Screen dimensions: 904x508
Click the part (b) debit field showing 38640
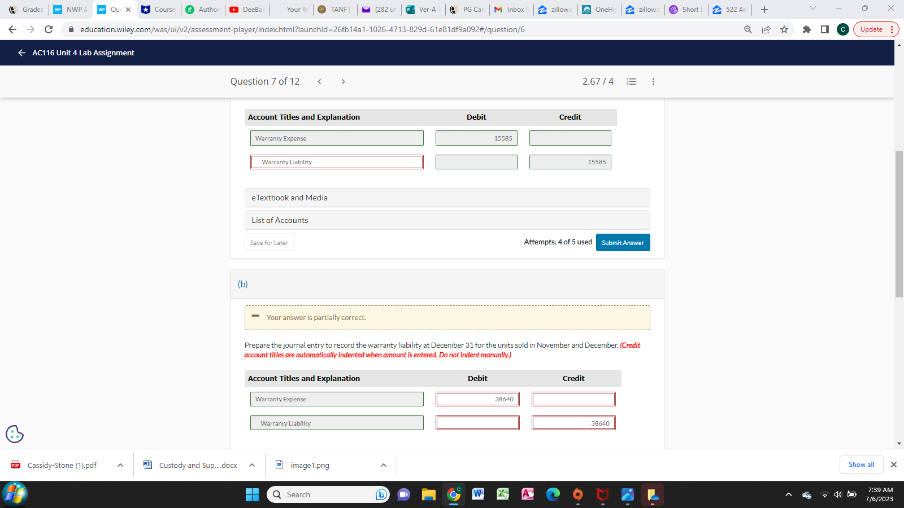[x=477, y=399]
